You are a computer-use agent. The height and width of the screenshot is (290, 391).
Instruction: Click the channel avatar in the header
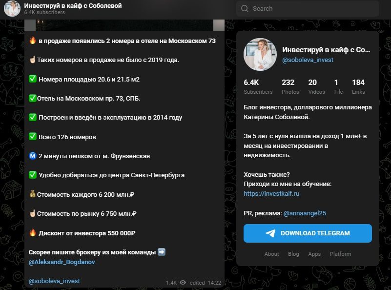pyautogui.click(x=12, y=9)
